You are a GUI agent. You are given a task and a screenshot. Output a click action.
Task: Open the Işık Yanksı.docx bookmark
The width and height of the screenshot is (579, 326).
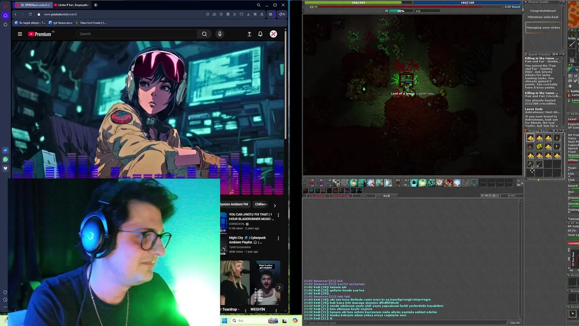coord(61,23)
